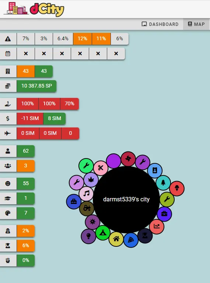210x283 pixels.
Task: Click the orange 43 buildings value
Action: [x=26, y=71]
